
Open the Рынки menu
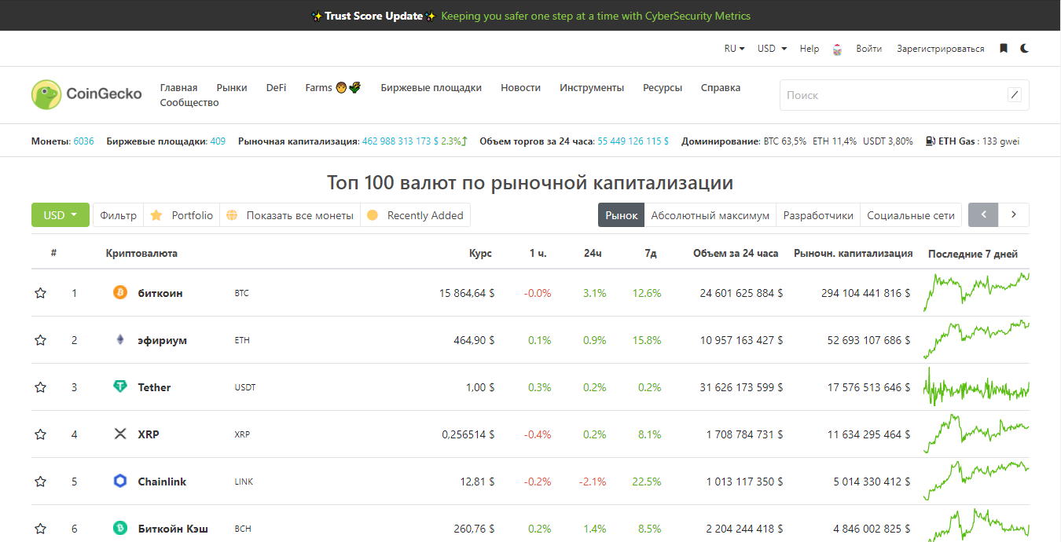coord(232,88)
